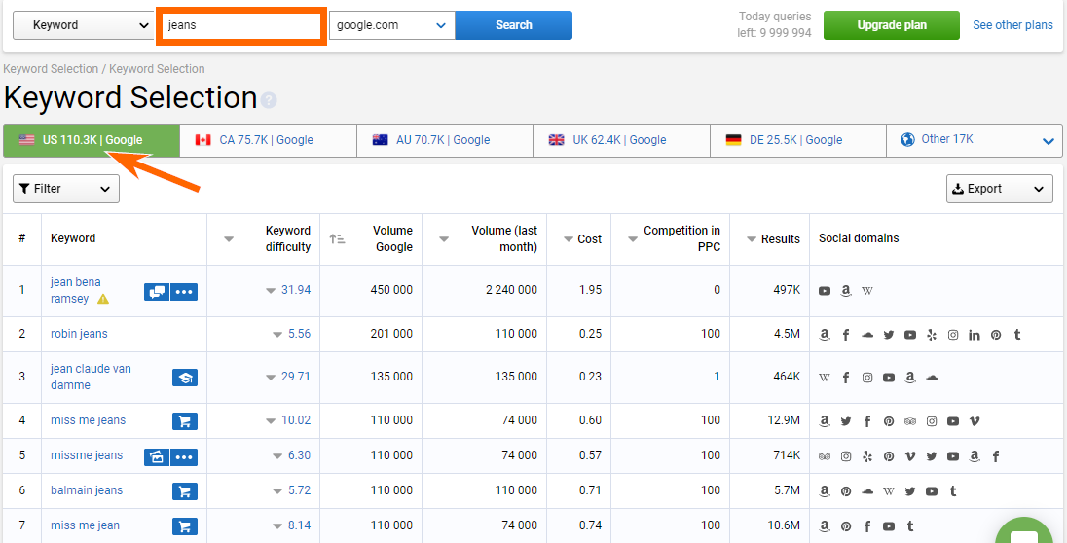Image resolution: width=1067 pixels, height=543 pixels.
Task: Click Yelp icon in robin jeans row
Action: (932, 335)
